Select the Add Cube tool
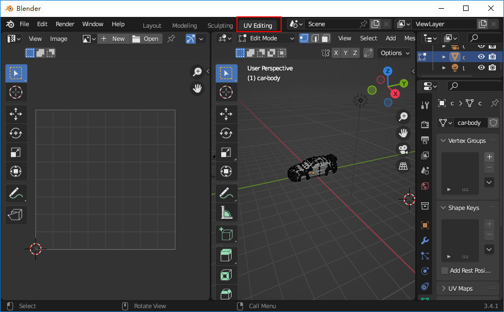 (226, 234)
